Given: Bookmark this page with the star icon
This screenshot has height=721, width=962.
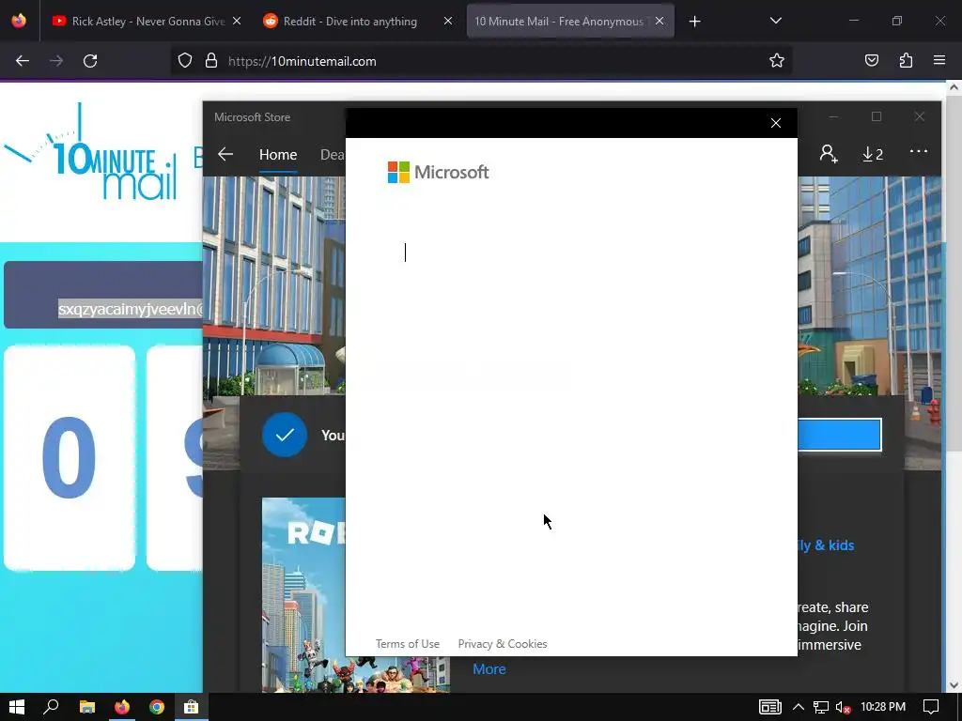Looking at the screenshot, I should click(x=777, y=61).
